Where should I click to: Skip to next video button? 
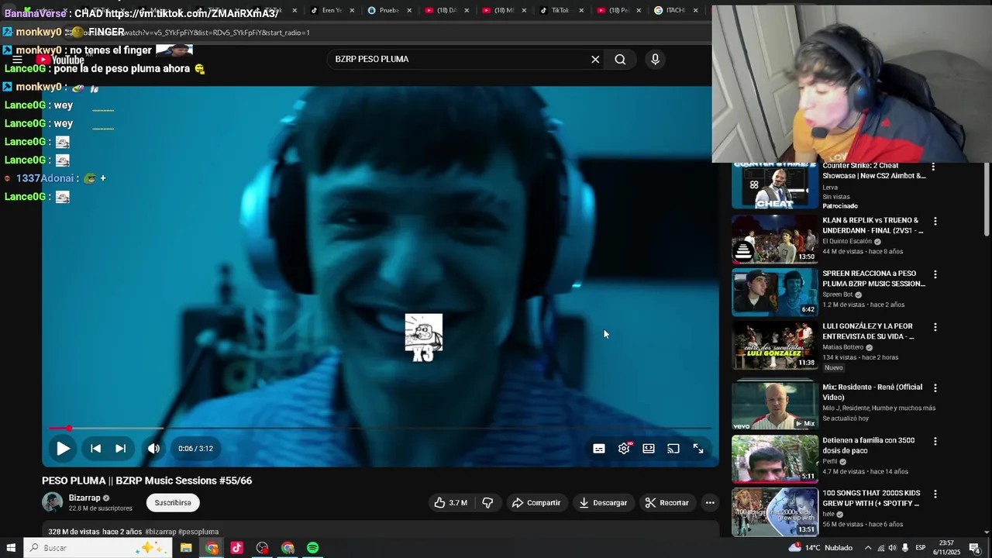point(120,448)
